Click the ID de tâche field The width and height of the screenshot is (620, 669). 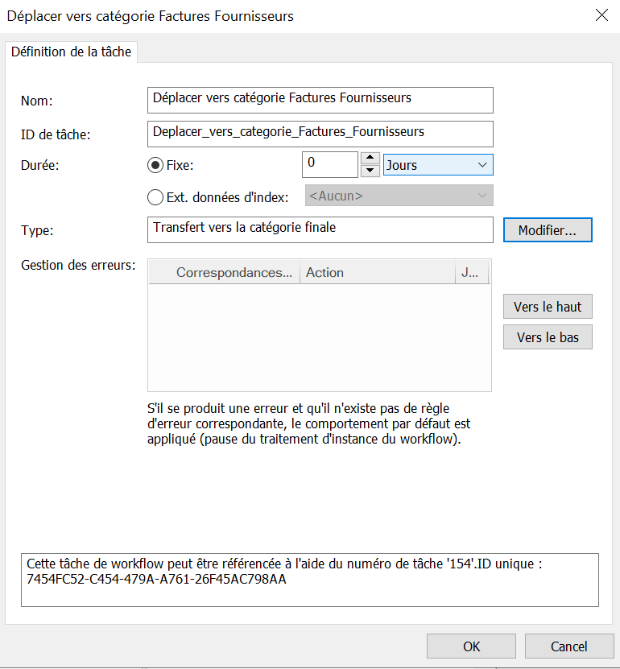pos(320,133)
